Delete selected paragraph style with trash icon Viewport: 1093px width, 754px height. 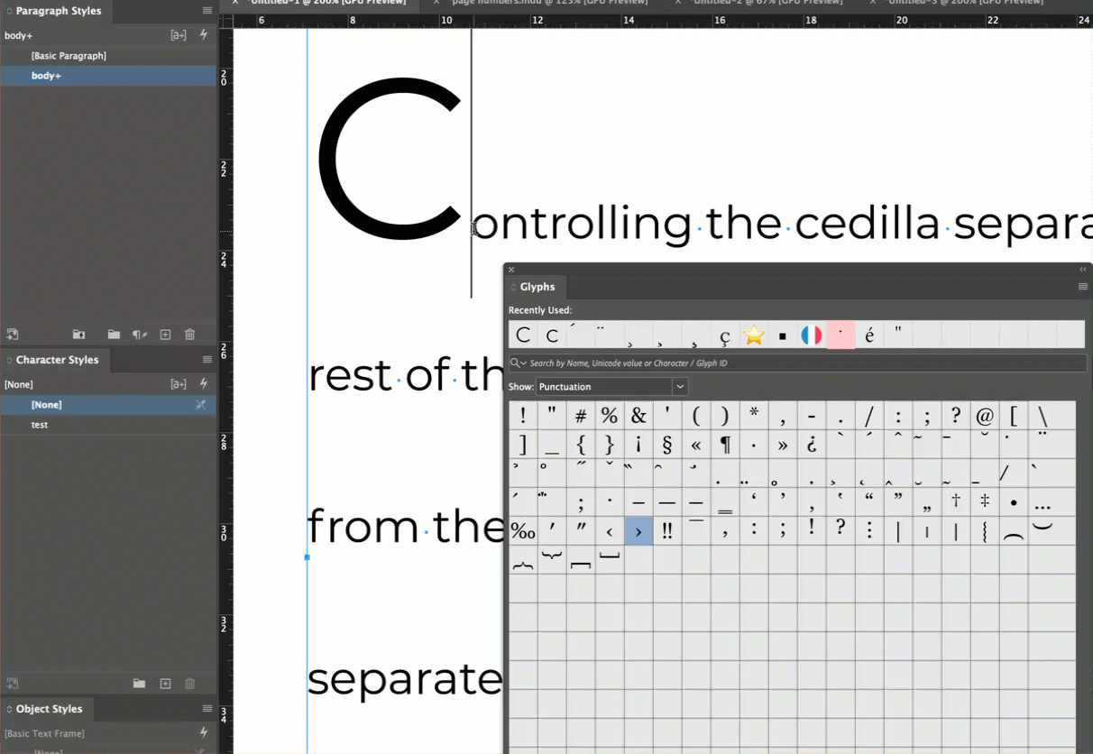[189, 335]
